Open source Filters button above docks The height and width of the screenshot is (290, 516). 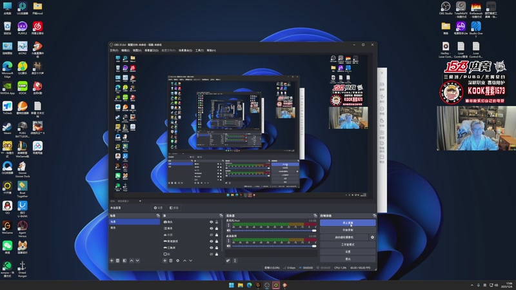click(174, 208)
